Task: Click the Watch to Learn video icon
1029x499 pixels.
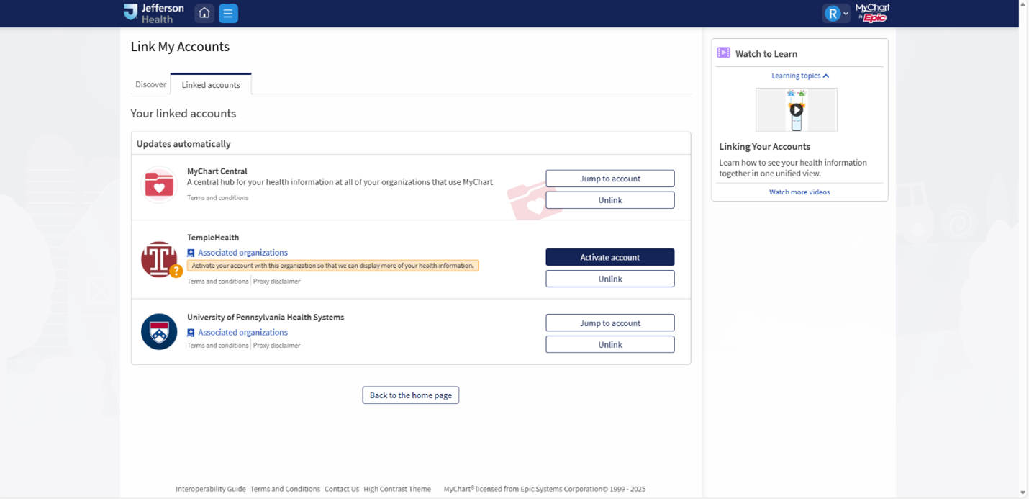Action: pyautogui.click(x=723, y=53)
